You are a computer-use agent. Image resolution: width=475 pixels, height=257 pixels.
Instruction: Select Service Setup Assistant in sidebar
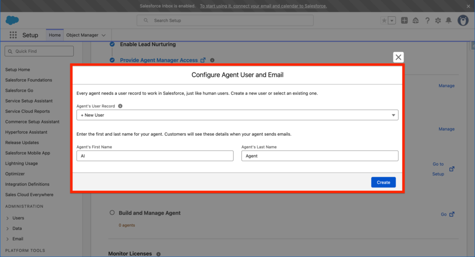(29, 101)
